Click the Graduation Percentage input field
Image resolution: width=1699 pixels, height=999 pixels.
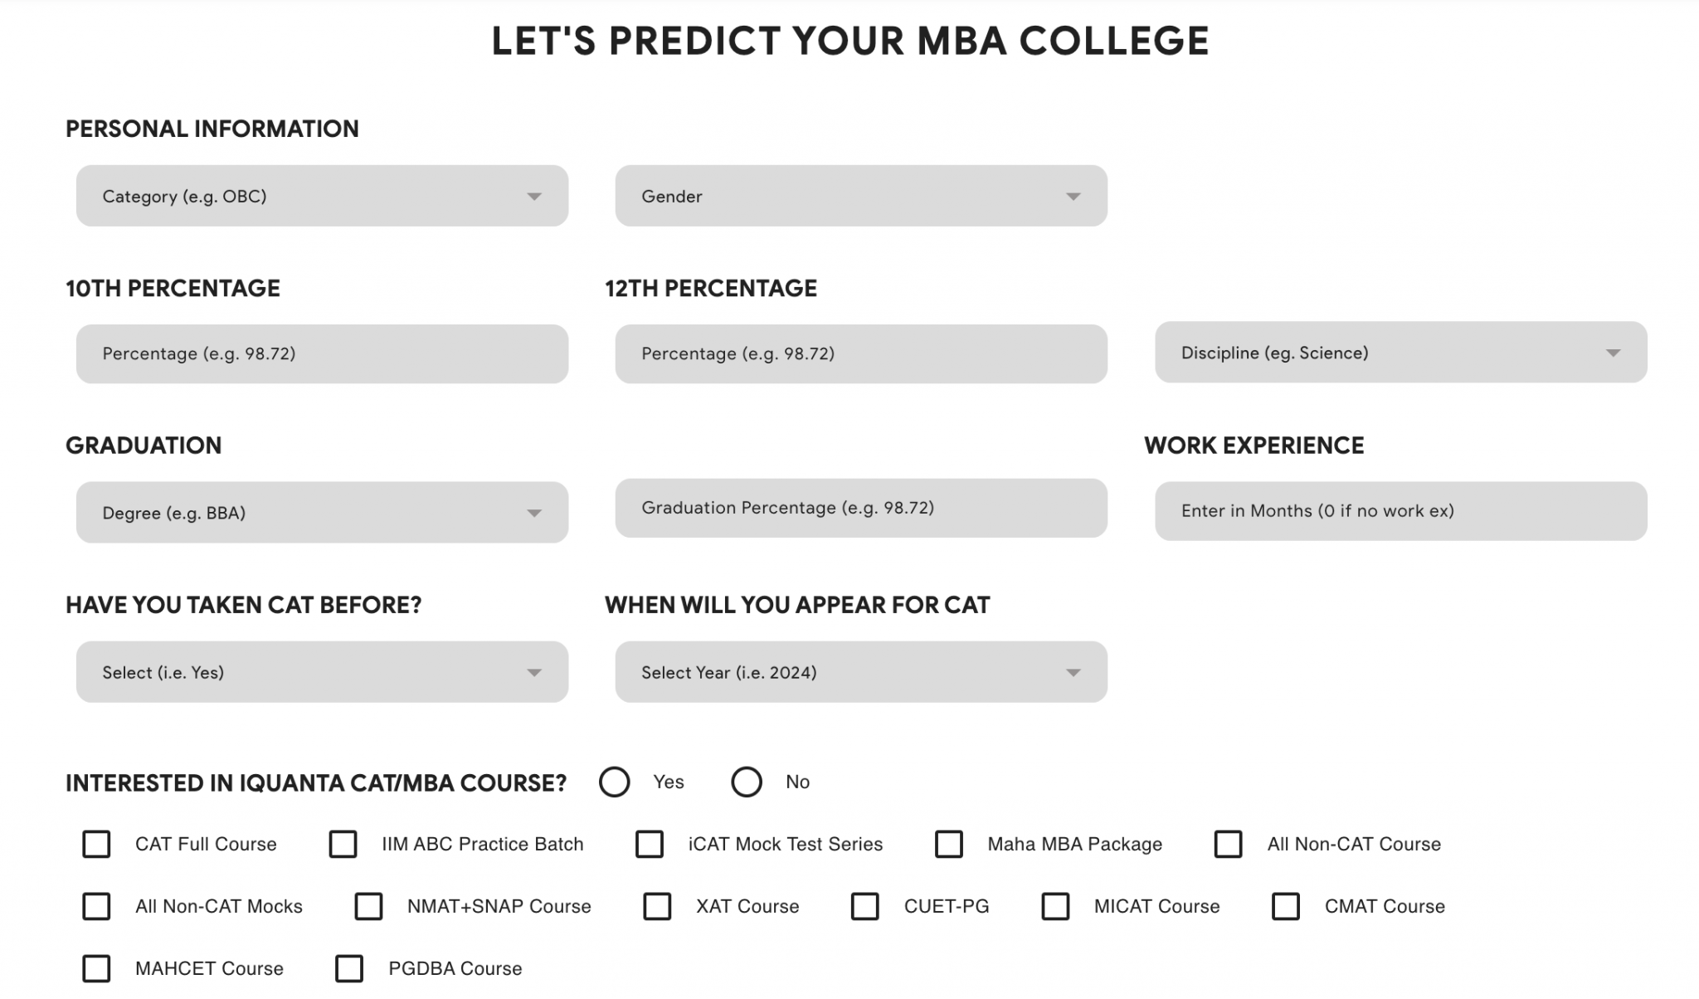[861, 508]
